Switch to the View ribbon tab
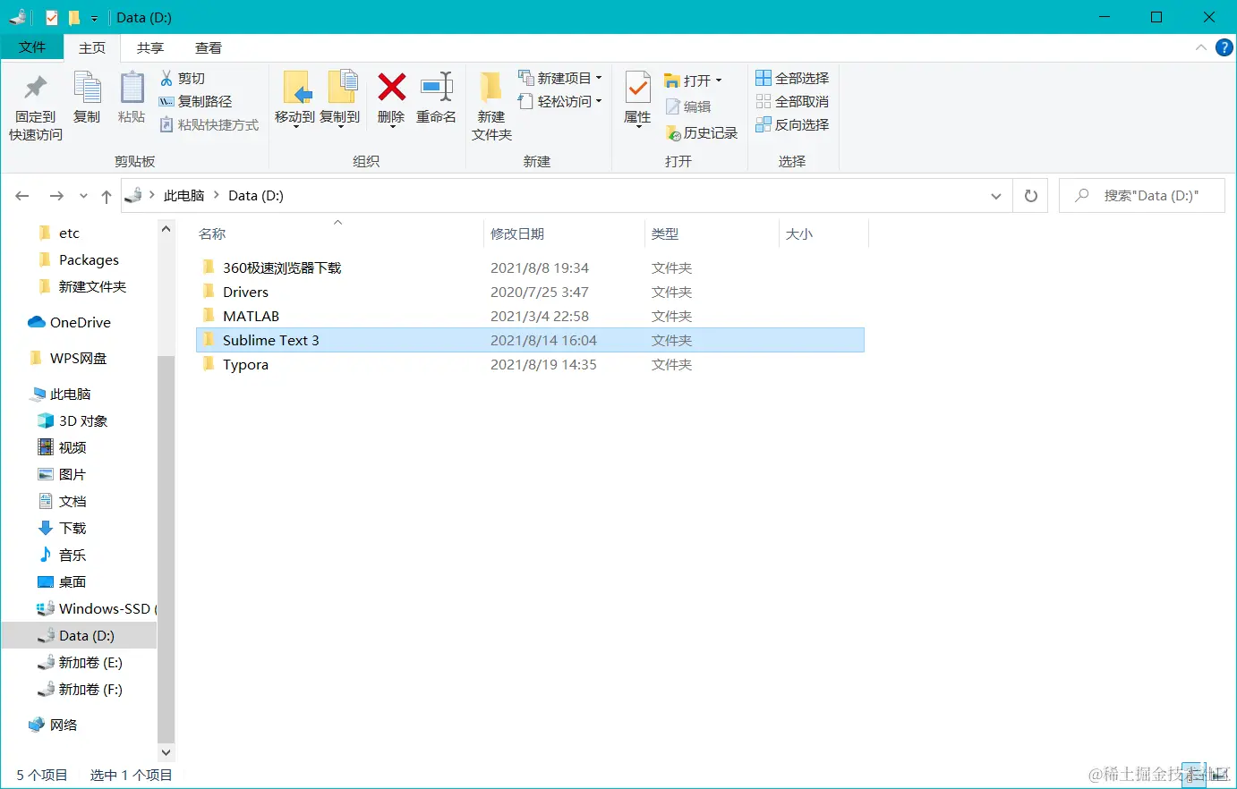The image size is (1237, 789). click(x=209, y=48)
